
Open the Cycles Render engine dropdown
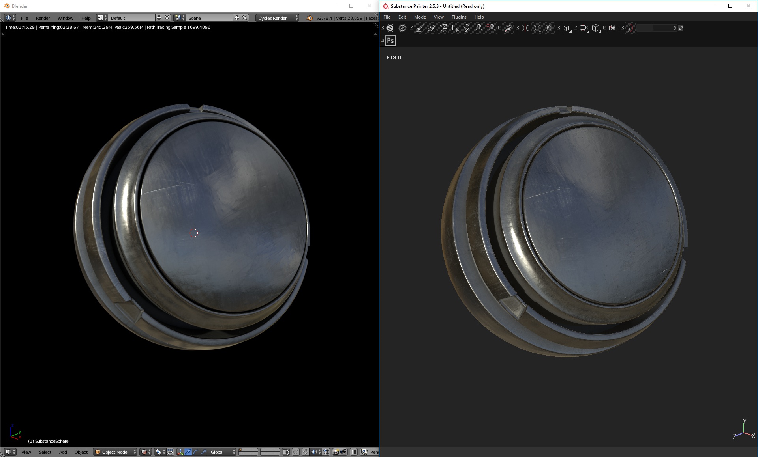[x=278, y=18]
